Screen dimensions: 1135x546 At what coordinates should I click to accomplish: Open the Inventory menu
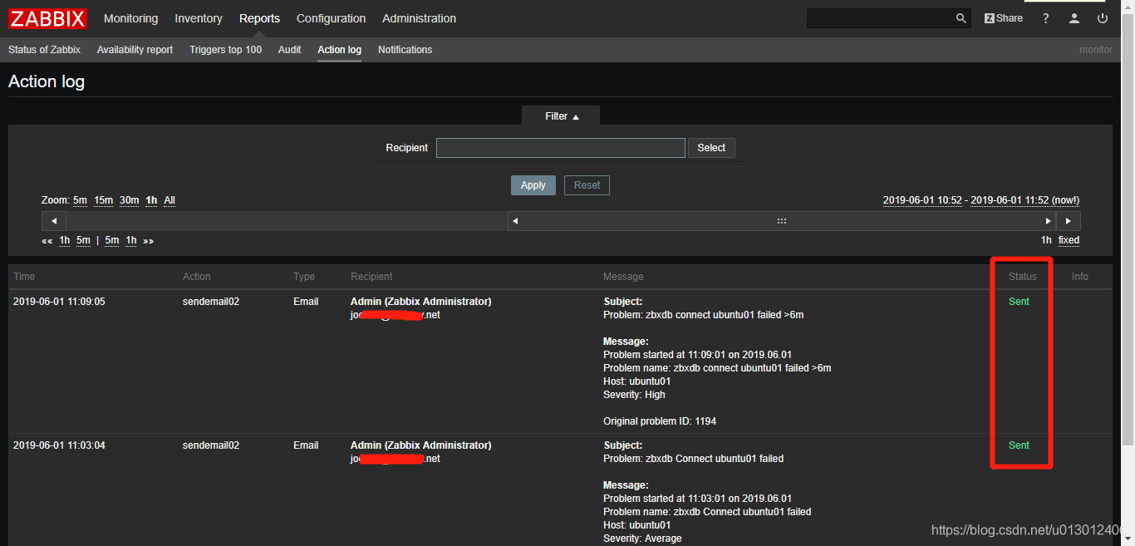coord(199,18)
